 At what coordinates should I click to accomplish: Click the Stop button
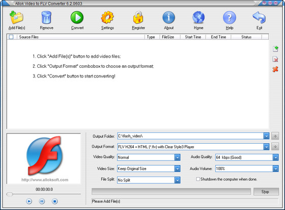tap(266, 192)
